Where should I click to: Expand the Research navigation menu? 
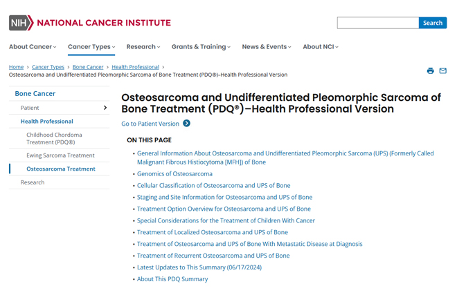(143, 47)
